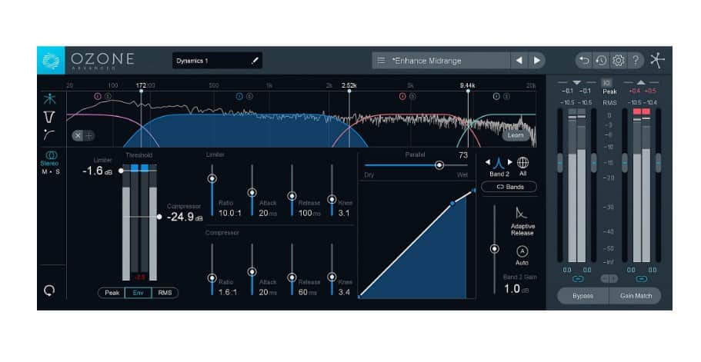Select Peak detection mode
The width and height of the screenshot is (701, 362).
(112, 293)
